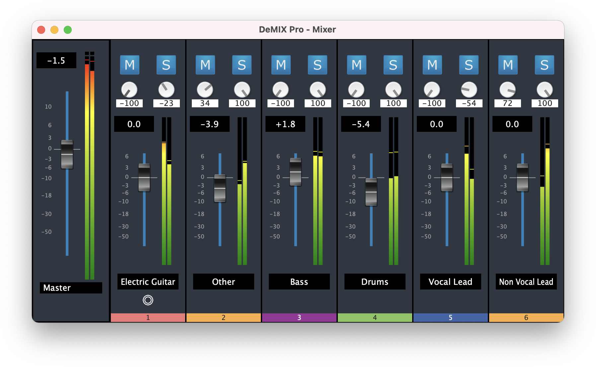596x367 pixels.
Task: Solo the Other channel
Action: pyautogui.click(x=242, y=65)
